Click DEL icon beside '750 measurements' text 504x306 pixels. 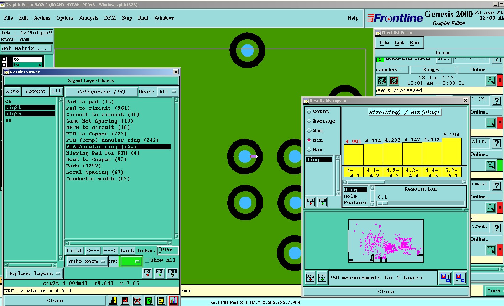(x=310, y=278)
